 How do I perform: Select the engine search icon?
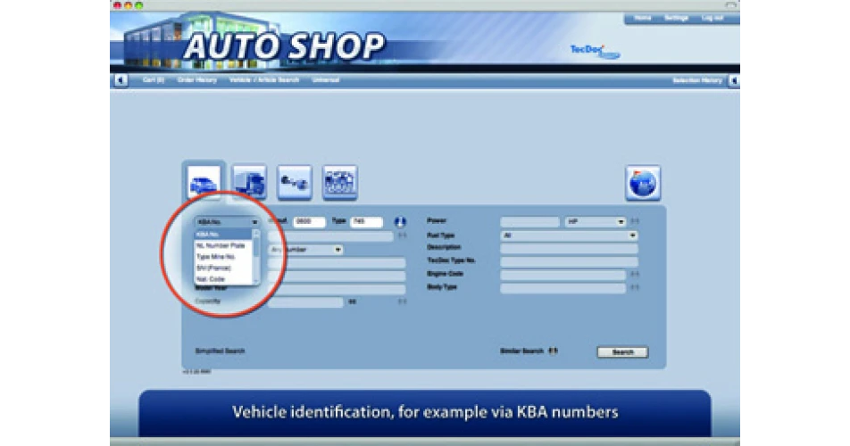(340, 182)
